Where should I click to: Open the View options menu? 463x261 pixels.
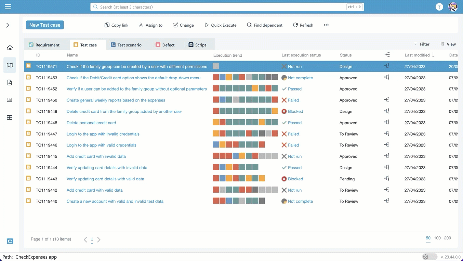point(448,44)
